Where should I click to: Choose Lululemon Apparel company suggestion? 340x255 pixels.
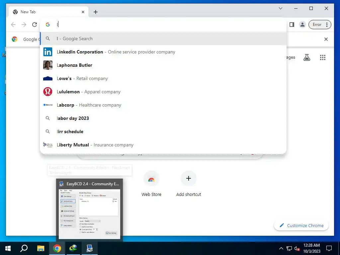[x=163, y=92]
